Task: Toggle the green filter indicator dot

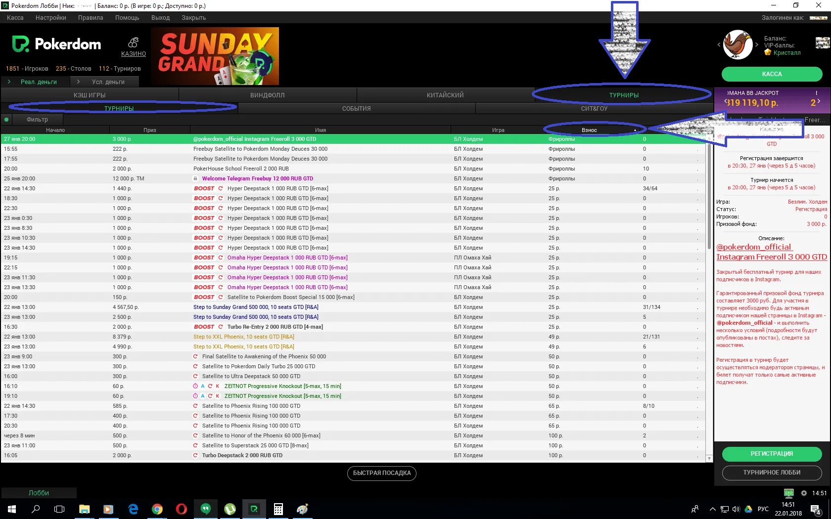Action: (6, 120)
